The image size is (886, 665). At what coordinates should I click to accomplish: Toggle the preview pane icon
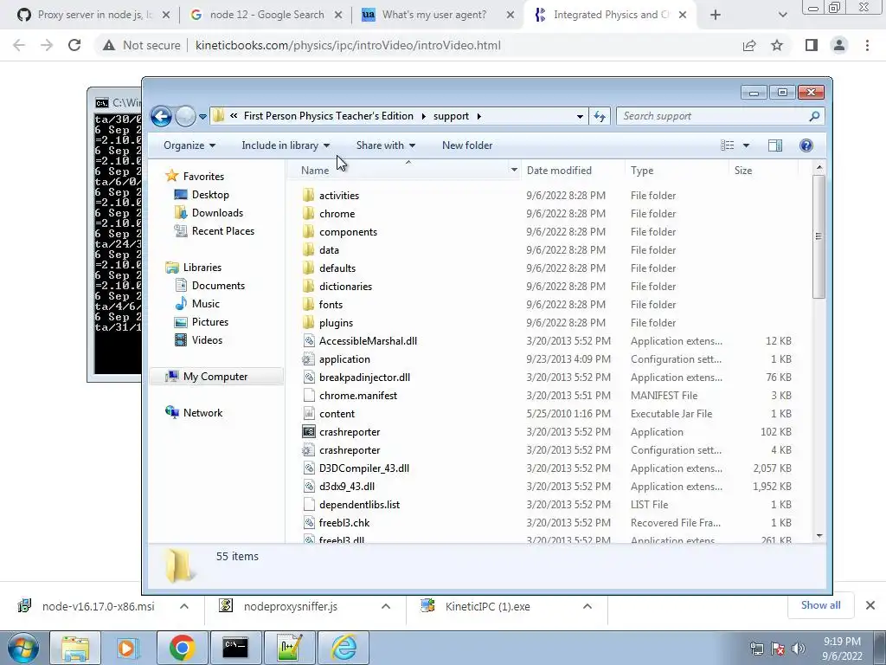point(775,145)
